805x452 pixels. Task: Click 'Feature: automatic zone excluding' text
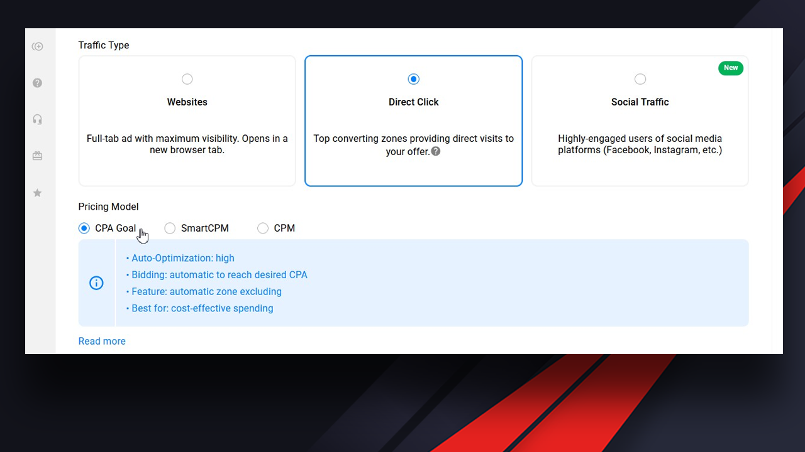(x=206, y=291)
